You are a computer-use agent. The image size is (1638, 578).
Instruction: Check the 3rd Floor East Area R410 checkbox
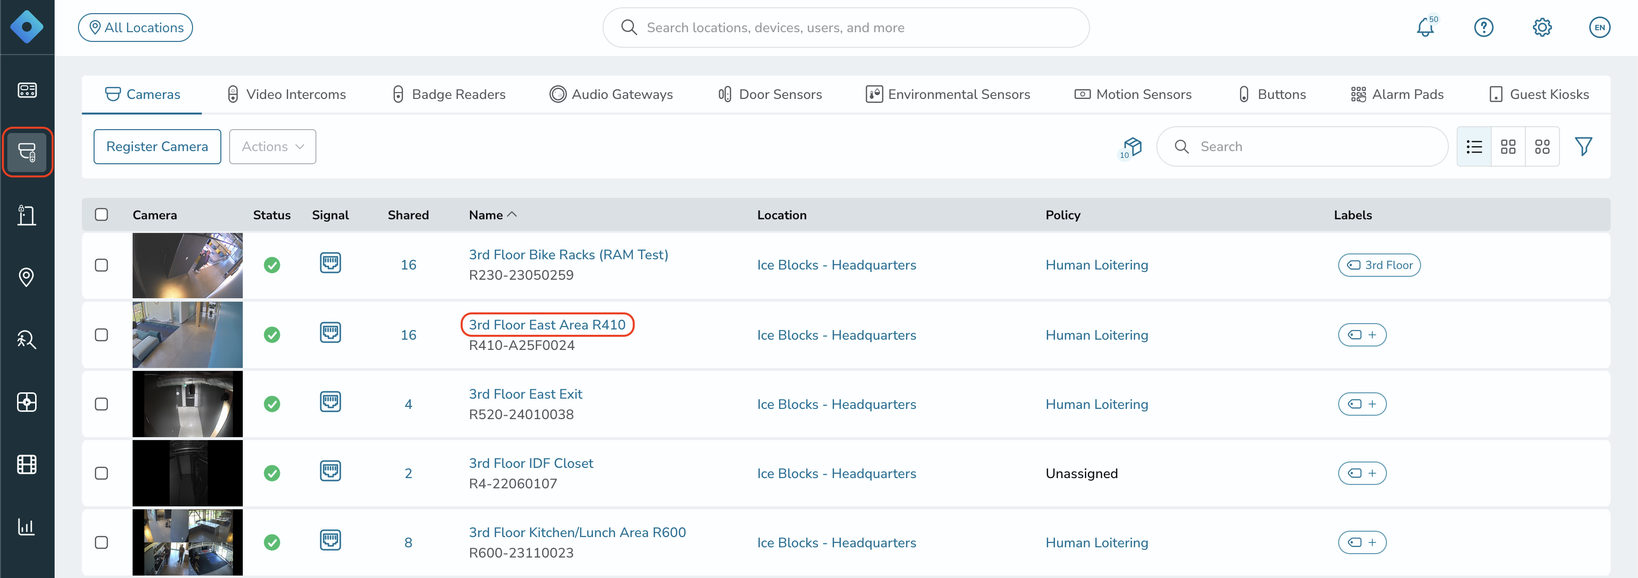point(102,335)
